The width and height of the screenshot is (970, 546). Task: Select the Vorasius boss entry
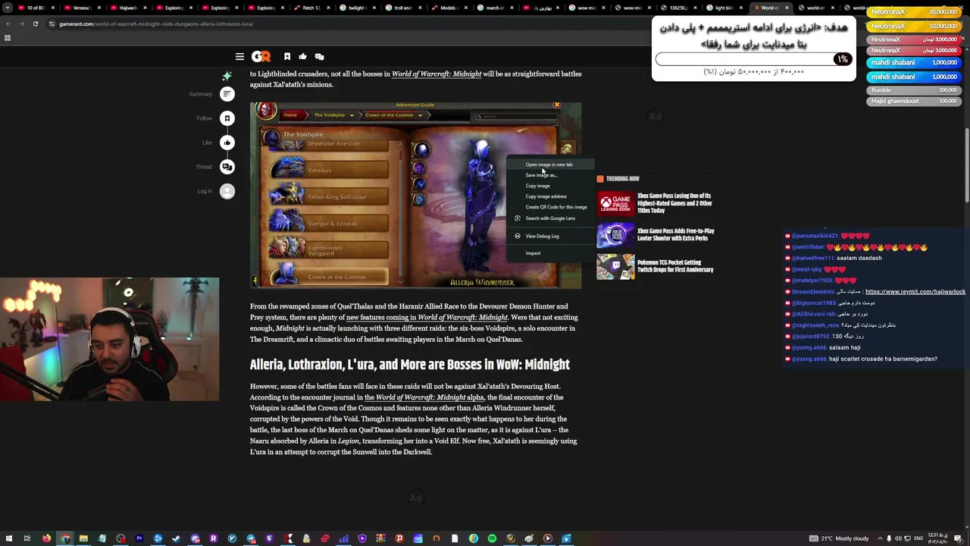(x=330, y=170)
